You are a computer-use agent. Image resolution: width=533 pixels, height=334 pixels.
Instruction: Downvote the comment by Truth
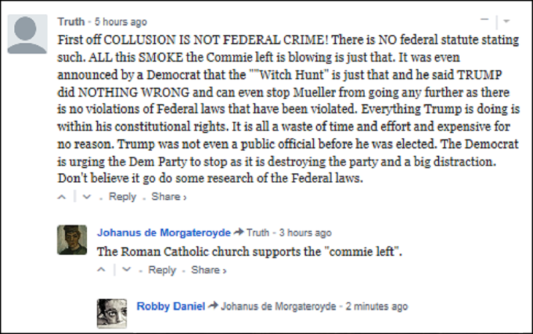(86, 197)
